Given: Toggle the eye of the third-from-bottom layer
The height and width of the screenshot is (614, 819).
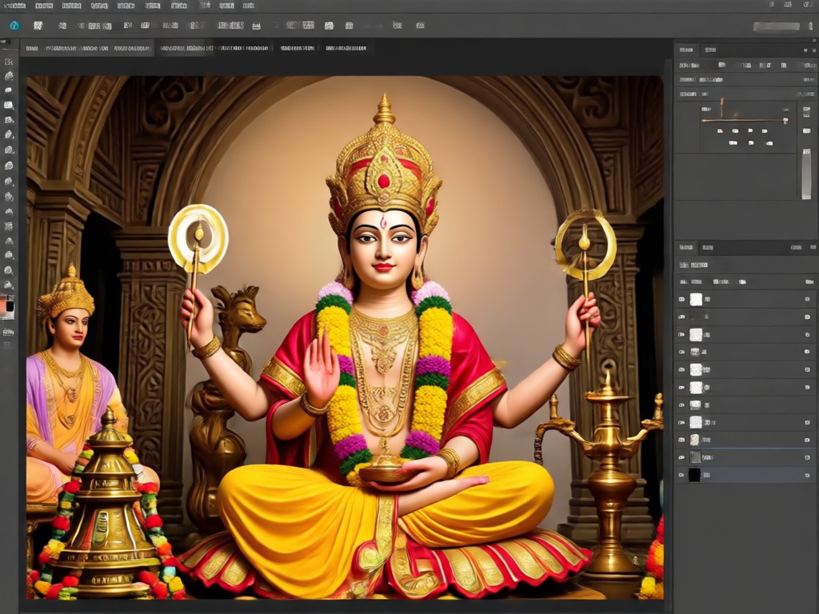Looking at the screenshot, I should click(x=681, y=440).
